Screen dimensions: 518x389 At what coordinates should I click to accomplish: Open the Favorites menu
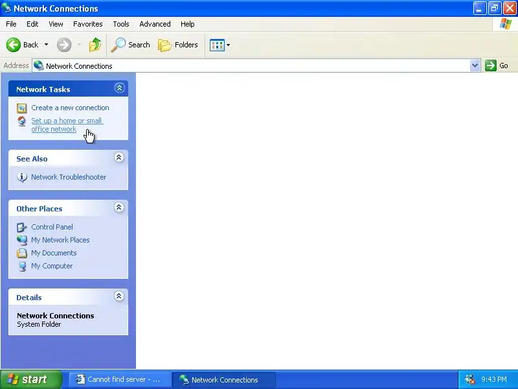[88, 24]
